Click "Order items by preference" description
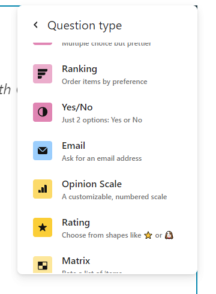This screenshot has height=294, width=216. click(x=104, y=82)
